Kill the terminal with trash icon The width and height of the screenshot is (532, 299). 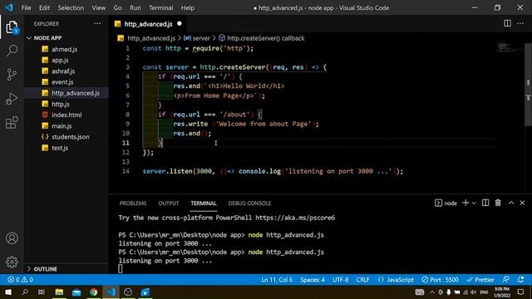pyautogui.click(x=498, y=203)
